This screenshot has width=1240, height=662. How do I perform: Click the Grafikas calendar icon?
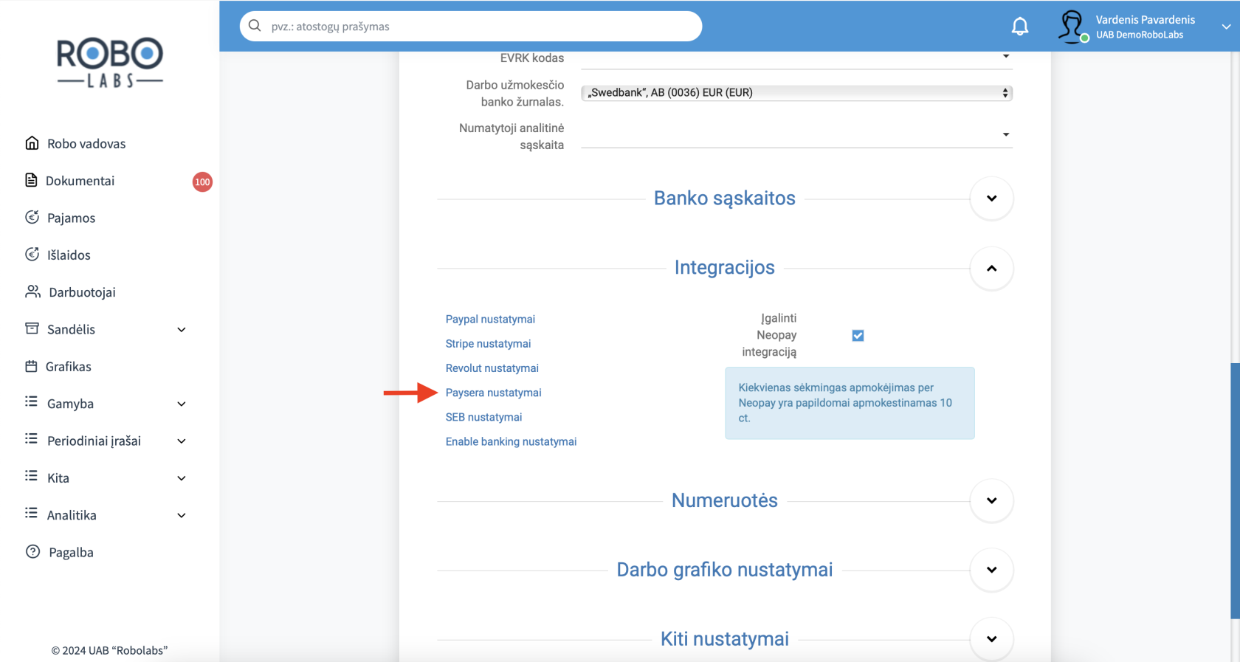pyautogui.click(x=31, y=366)
